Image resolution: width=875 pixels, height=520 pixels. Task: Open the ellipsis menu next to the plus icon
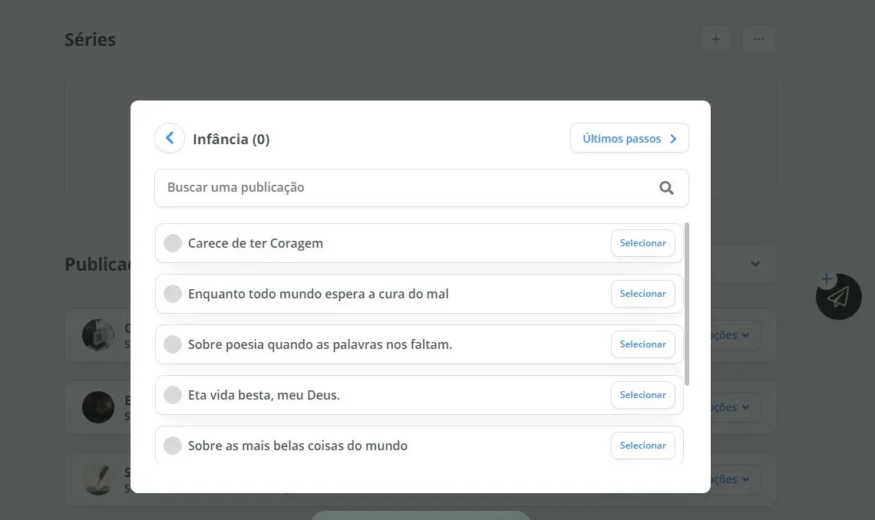click(x=758, y=38)
